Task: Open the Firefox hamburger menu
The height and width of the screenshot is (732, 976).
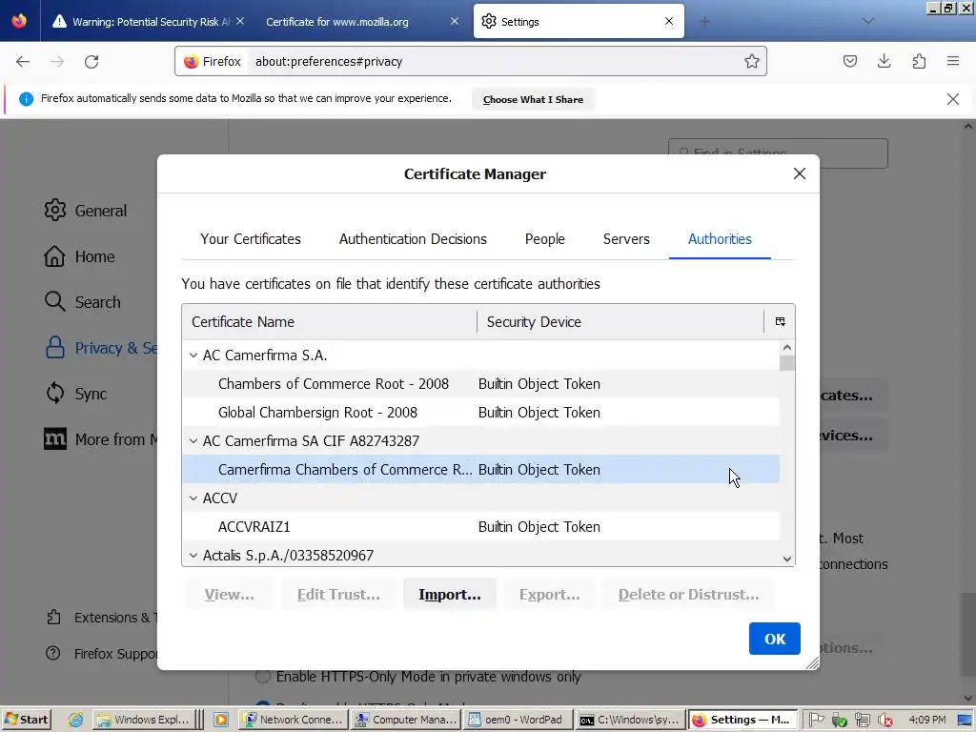Action: tap(953, 61)
